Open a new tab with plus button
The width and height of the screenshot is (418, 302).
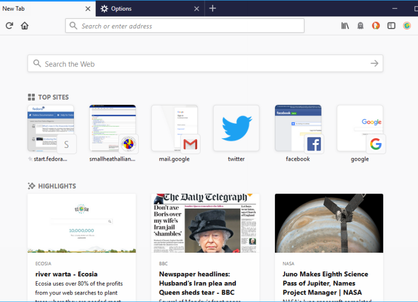pos(213,9)
